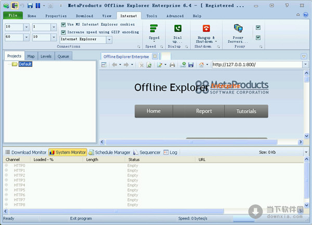This screenshot has width=312, height=225.
Task: Click the URL address field
Action: tap(257, 64)
